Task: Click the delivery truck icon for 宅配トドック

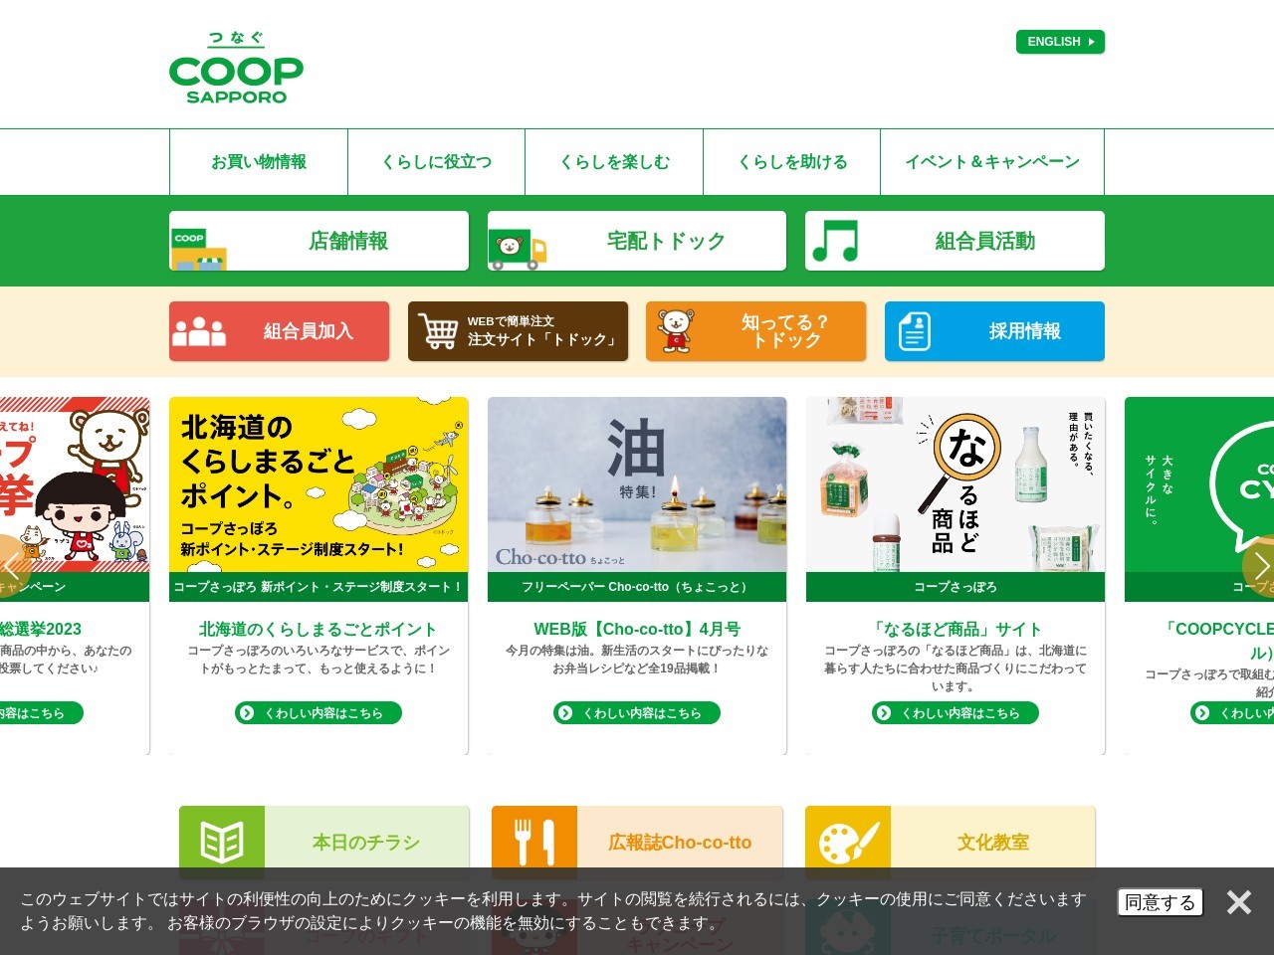Action: tap(518, 250)
